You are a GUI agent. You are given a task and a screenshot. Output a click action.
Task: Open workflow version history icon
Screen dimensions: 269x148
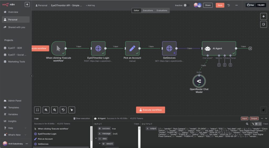229,5
